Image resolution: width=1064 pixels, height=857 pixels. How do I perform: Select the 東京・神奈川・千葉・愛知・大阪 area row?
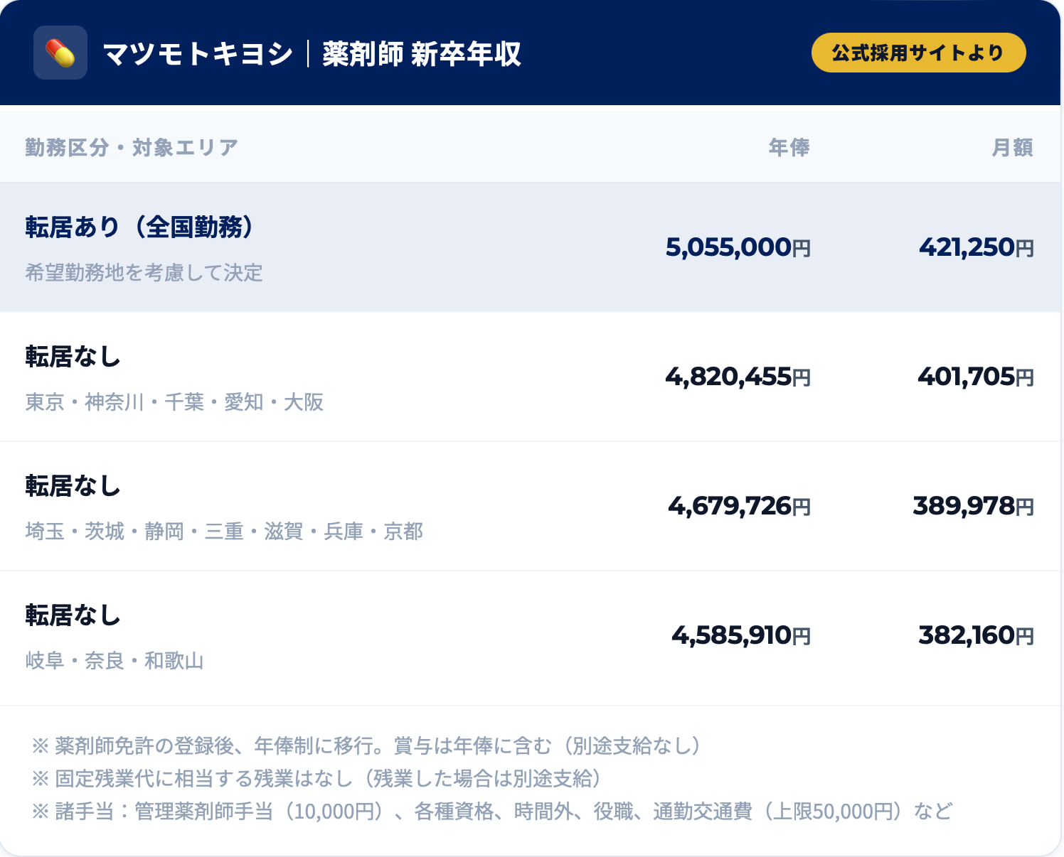[174, 402]
